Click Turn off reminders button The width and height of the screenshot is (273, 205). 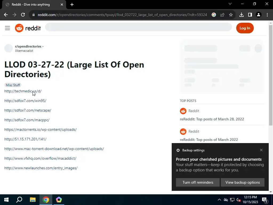tap(198, 182)
